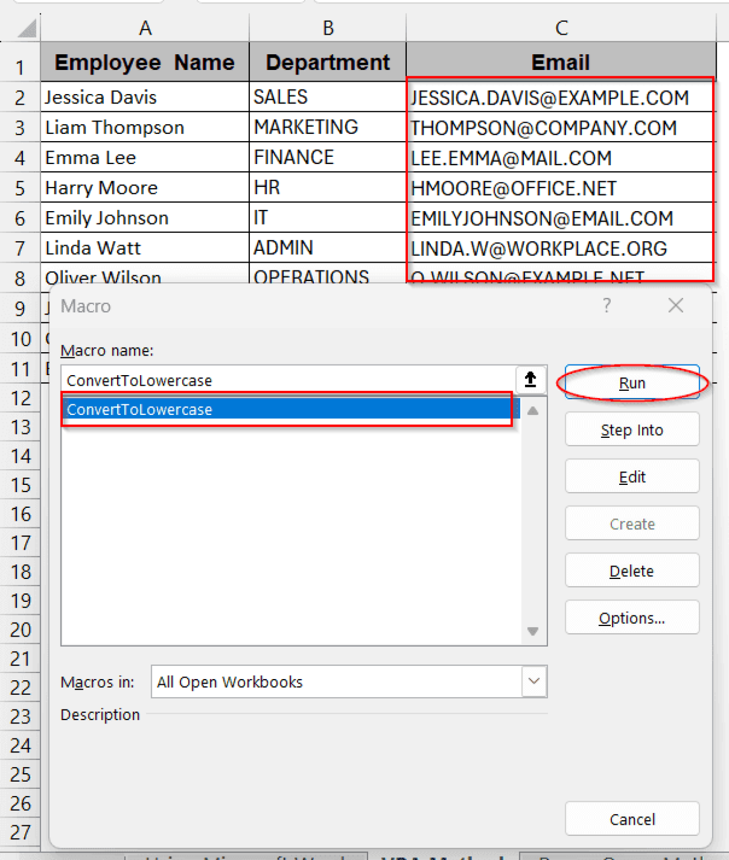Click the Step Into button
729x860 pixels.
[632, 429]
